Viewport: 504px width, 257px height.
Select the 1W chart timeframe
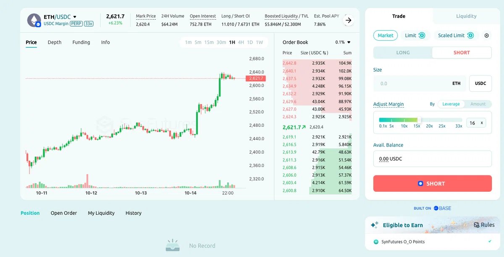click(x=260, y=42)
